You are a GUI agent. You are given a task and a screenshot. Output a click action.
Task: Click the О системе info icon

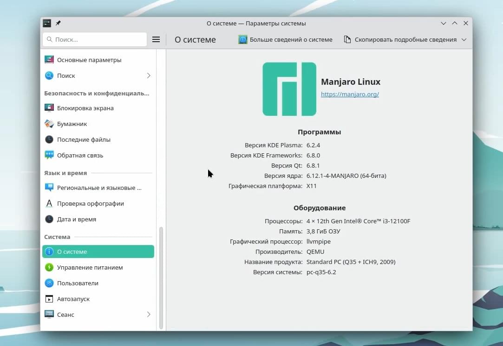click(49, 252)
